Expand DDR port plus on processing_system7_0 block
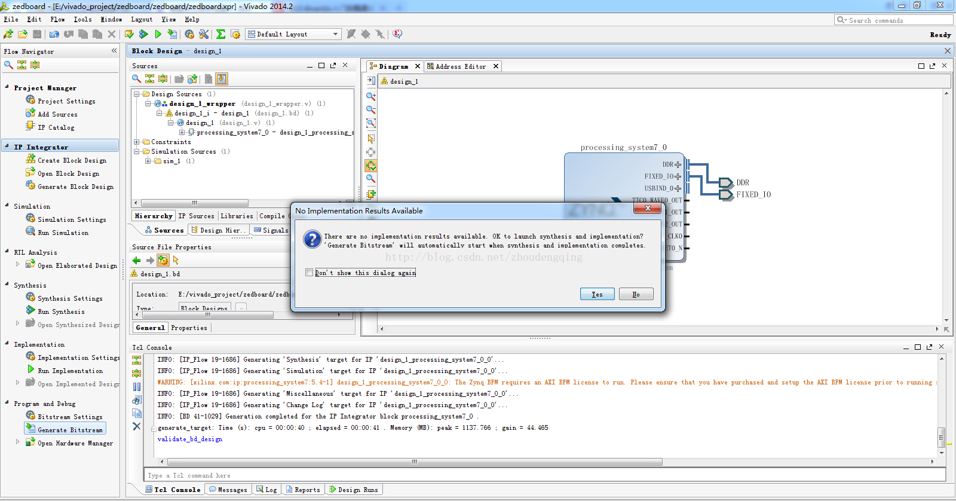Screen dimensions: 956x501 point(678,164)
